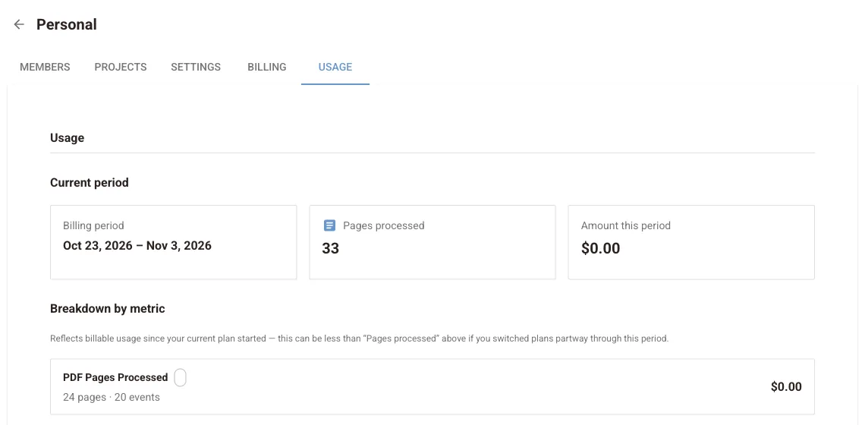Go to the Settings tab

(x=196, y=67)
